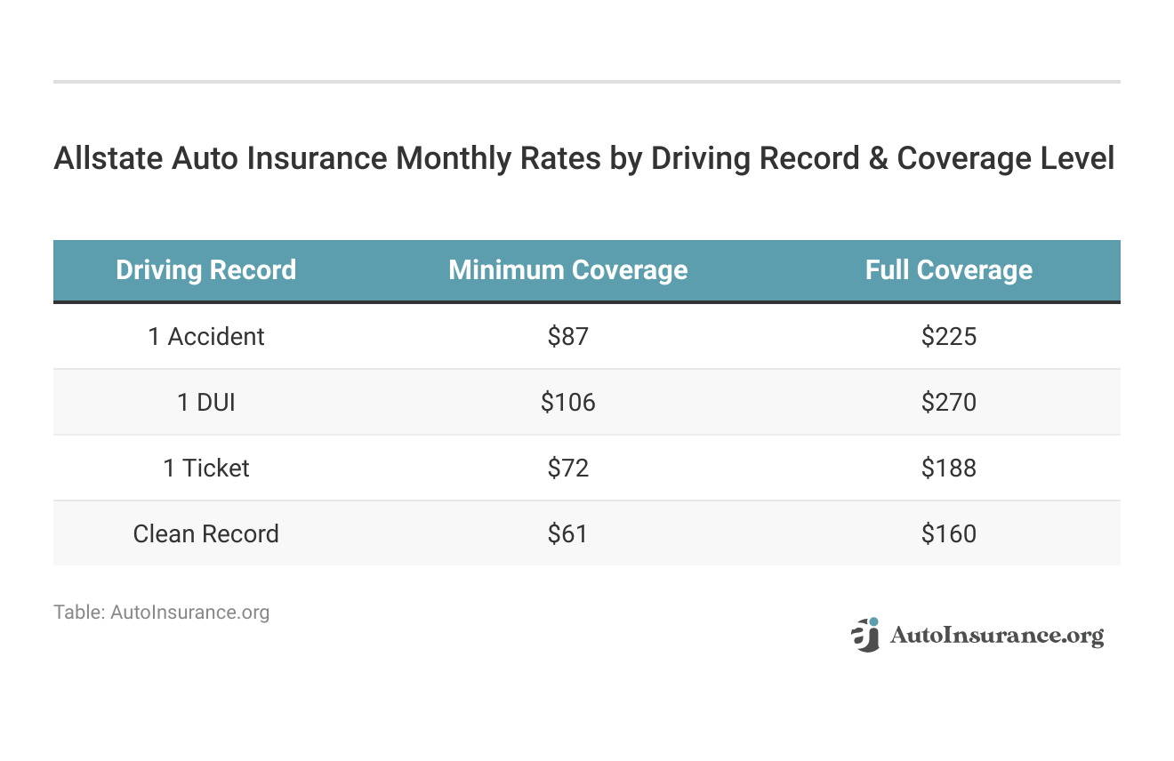This screenshot has height=761, width=1174.
Task: Click the 1 Accident row label
Action: click(205, 336)
